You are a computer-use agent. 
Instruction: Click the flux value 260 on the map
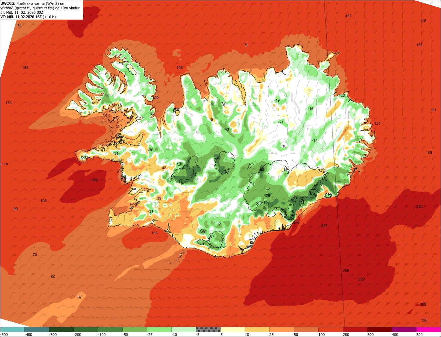point(95,180)
